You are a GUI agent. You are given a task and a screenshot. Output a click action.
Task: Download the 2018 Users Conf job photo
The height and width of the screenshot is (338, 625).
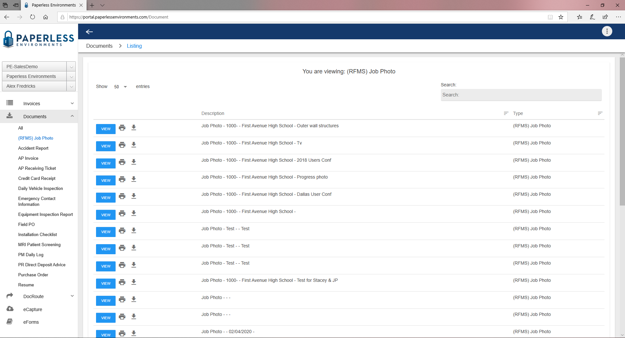[x=134, y=162]
